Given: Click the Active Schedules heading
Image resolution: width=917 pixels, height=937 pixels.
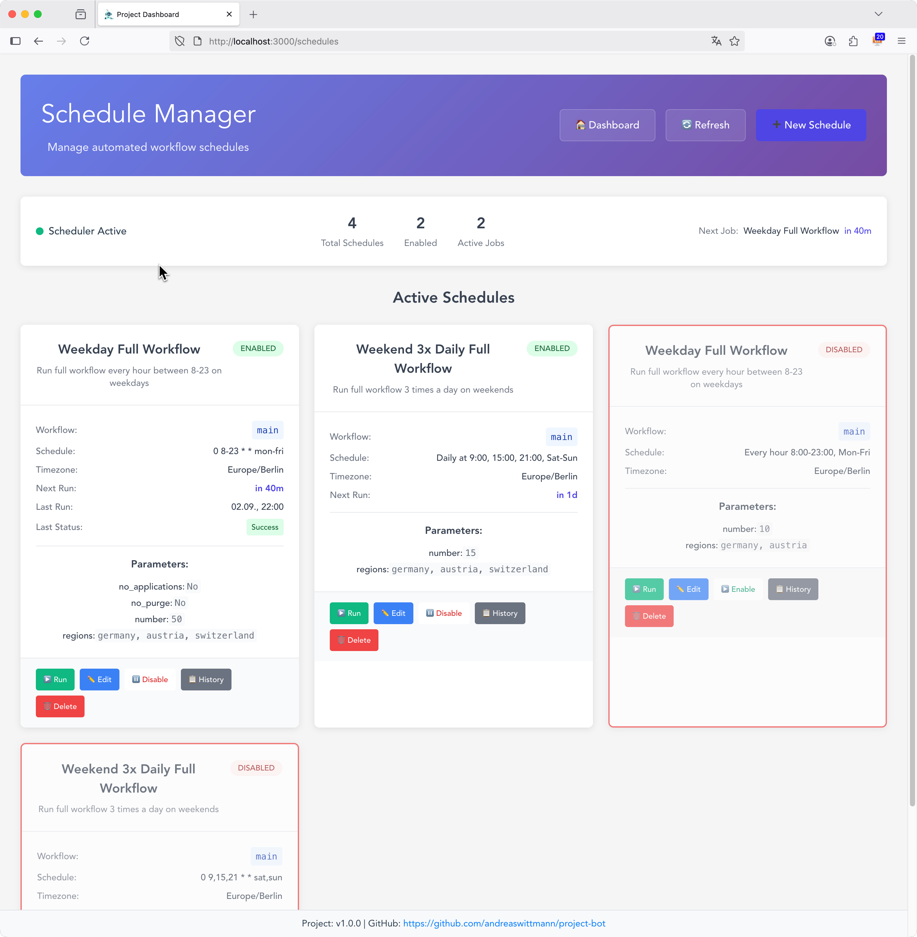Looking at the screenshot, I should point(453,297).
